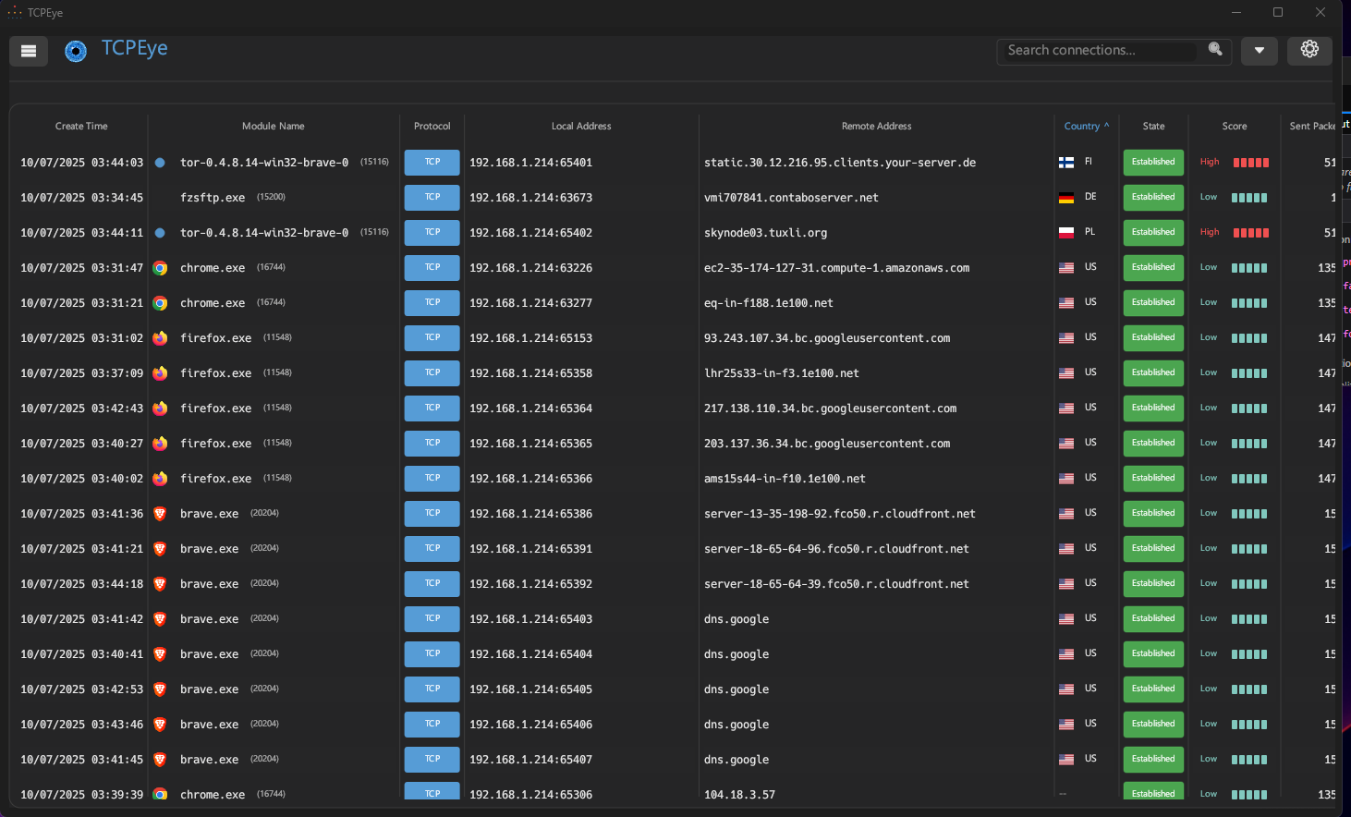1351x817 pixels.
Task: Toggle Country column sort order
Action: (1086, 126)
